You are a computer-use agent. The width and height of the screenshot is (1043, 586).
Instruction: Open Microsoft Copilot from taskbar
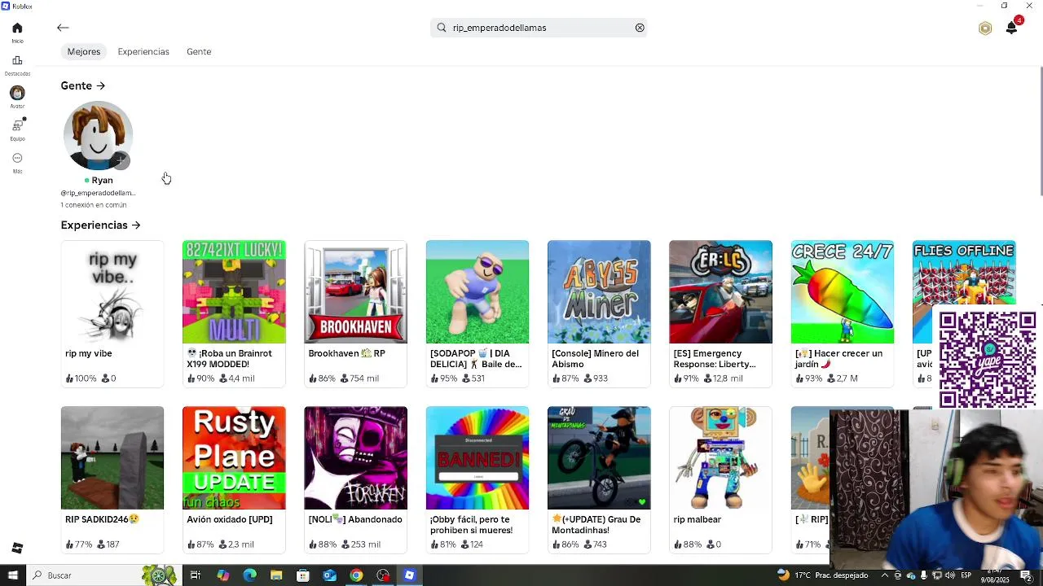click(x=223, y=575)
